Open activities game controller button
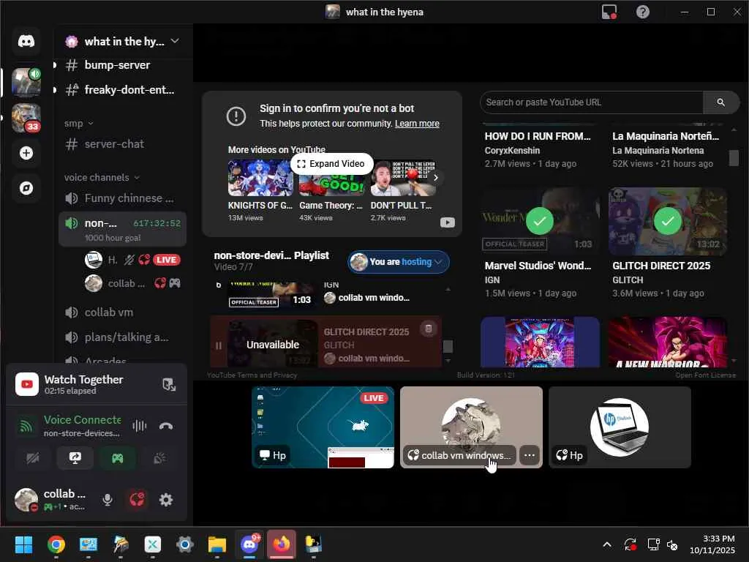 pyautogui.click(x=118, y=458)
